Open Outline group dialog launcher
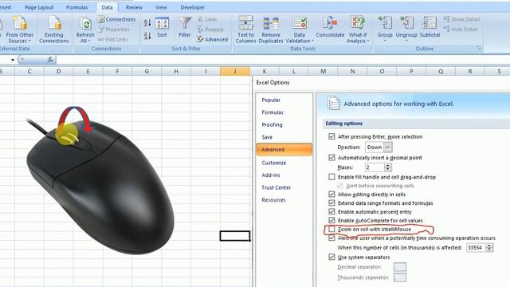This screenshot has height=287, width=510. tap(480, 49)
